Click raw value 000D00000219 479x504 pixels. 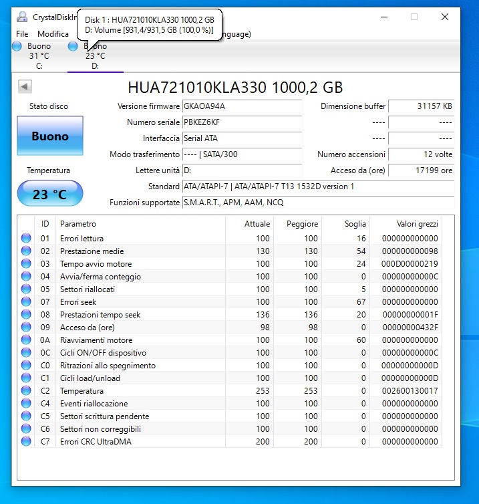click(410, 264)
